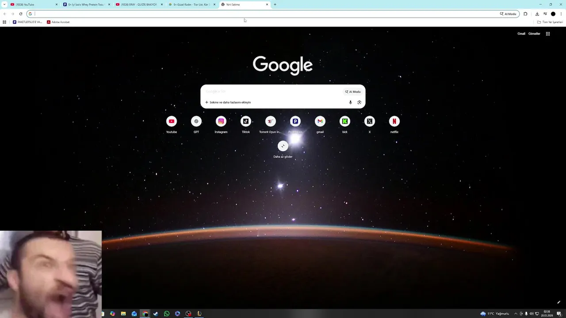Close the Yeni Sekme tab
566x318 pixels.
coord(267,4)
